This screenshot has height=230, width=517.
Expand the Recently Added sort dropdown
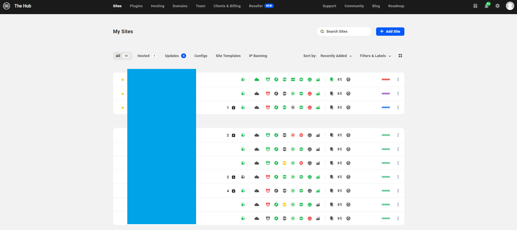point(336,56)
